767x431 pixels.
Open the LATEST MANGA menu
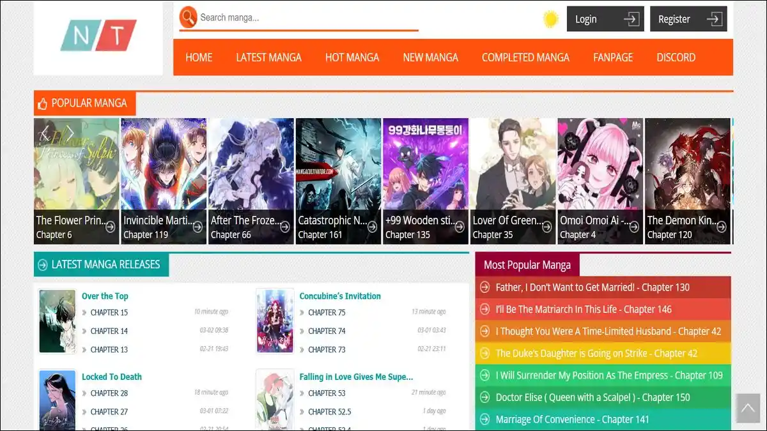268,57
